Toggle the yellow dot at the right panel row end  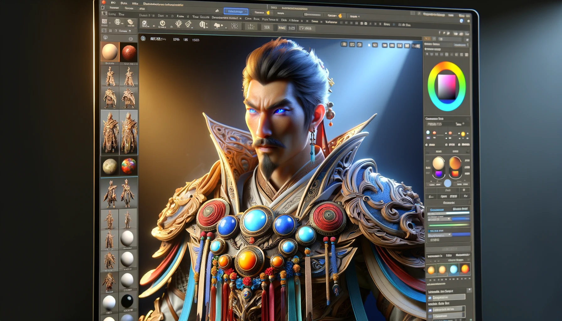[463, 134]
